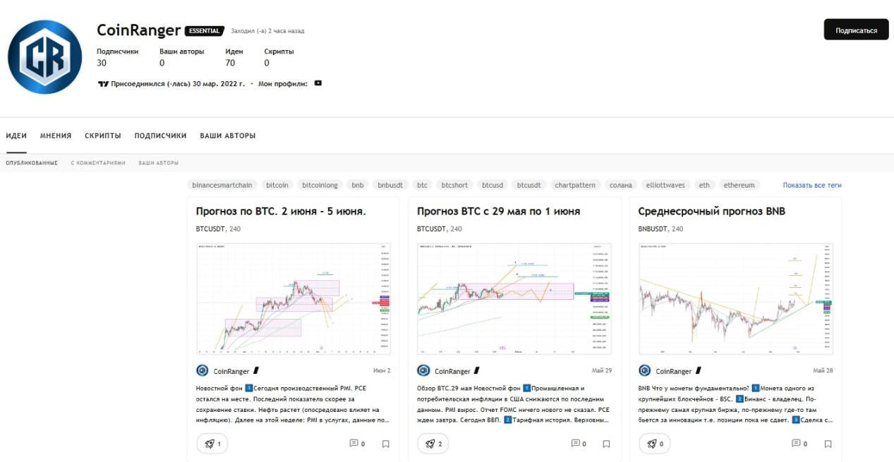Bookmark the BNB forecast idea

click(828, 444)
